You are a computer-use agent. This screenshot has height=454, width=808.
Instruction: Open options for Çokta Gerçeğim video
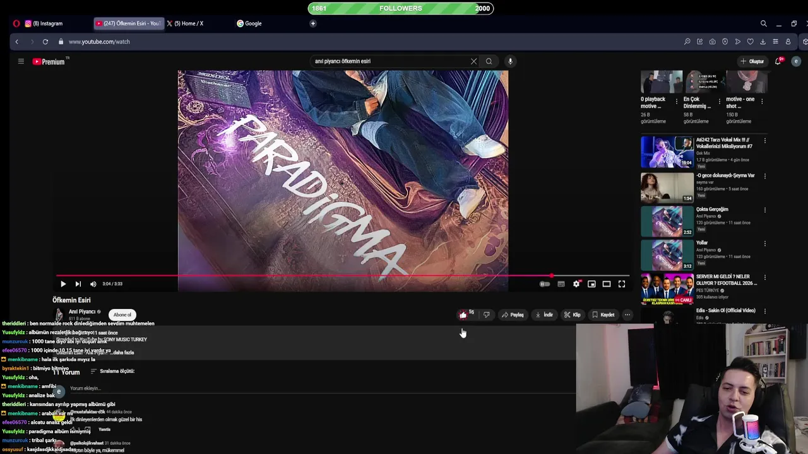click(x=765, y=210)
